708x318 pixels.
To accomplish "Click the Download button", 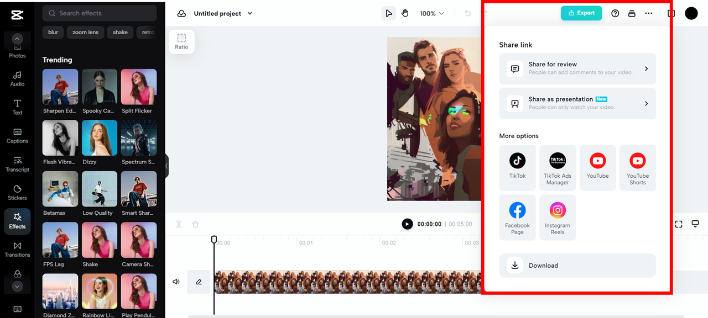I will coord(577,266).
